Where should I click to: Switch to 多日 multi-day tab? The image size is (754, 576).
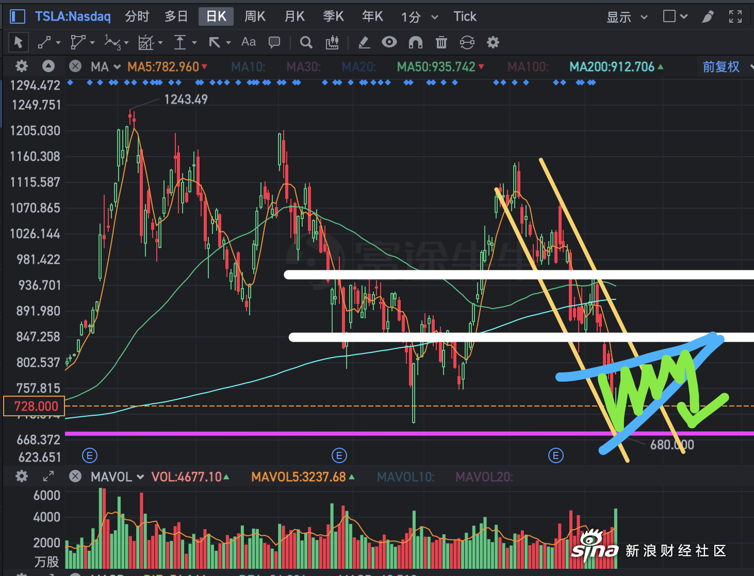tap(176, 16)
